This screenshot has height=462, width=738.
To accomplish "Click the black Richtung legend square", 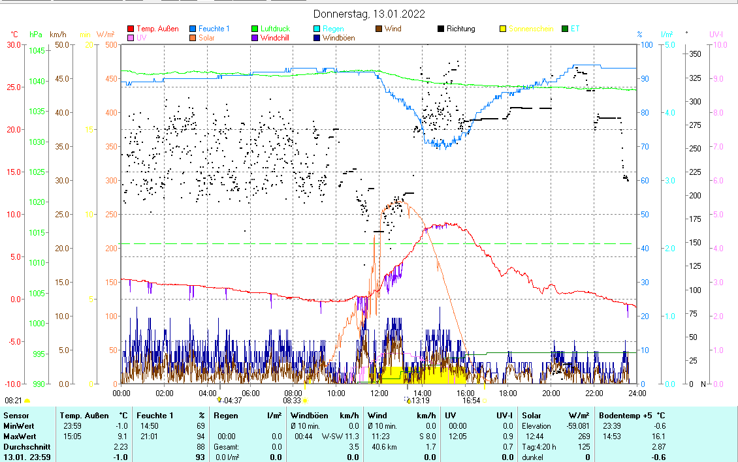I will click(x=441, y=29).
